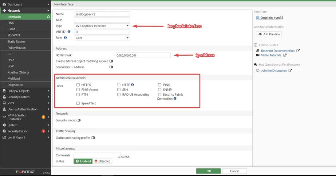
Task: Expand the Policy & Objects chevron
Action: point(48,91)
